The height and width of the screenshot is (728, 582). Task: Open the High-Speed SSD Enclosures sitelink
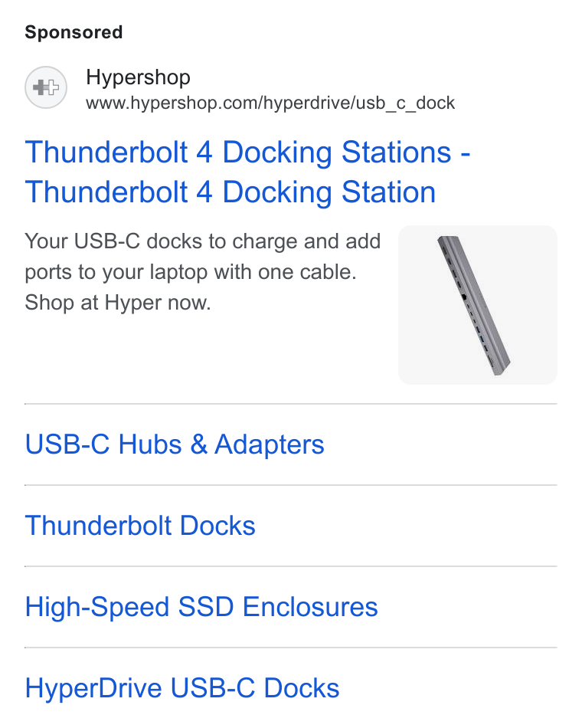click(202, 607)
